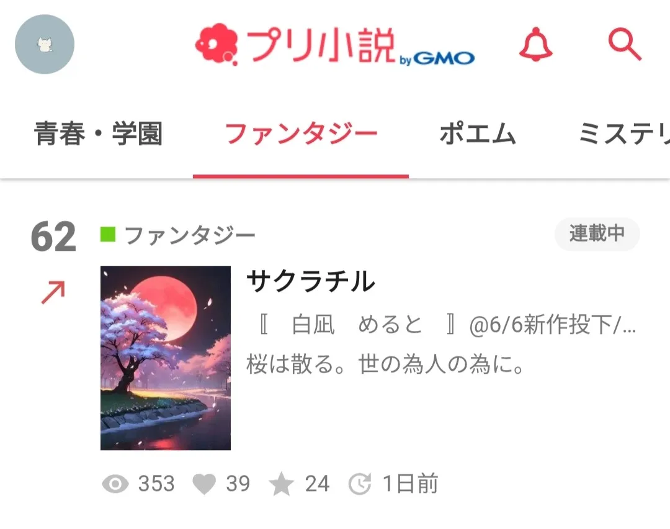670x529 pixels.
Task: Open the ミステリー tab
Action: coord(624,133)
